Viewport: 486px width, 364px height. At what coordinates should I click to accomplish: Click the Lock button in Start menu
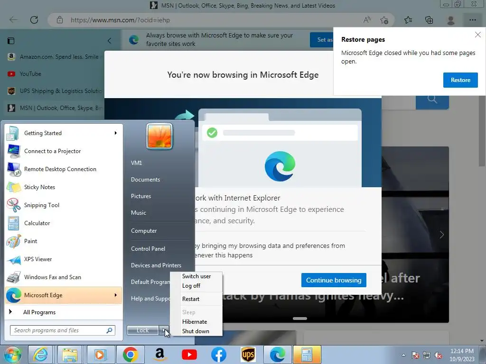pyautogui.click(x=142, y=330)
